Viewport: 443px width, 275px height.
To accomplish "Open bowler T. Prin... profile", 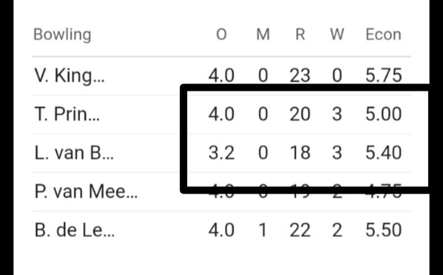I will pyautogui.click(x=62, y=114).
